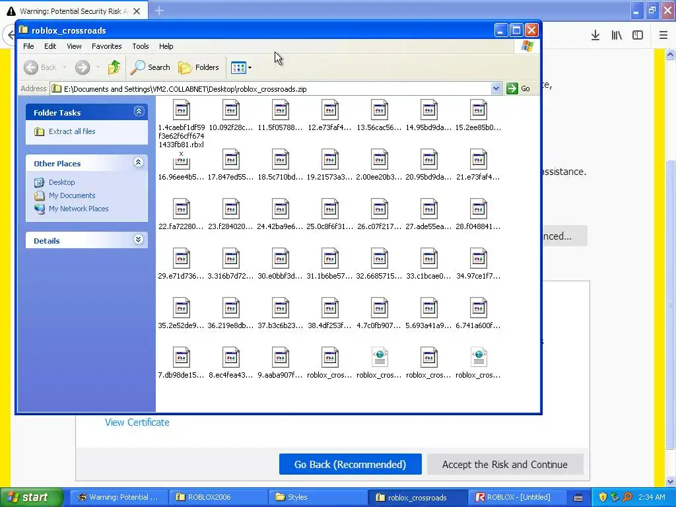Click the Search magnifier toolbar button
The image size is (676, 507).
click(150, 67)
